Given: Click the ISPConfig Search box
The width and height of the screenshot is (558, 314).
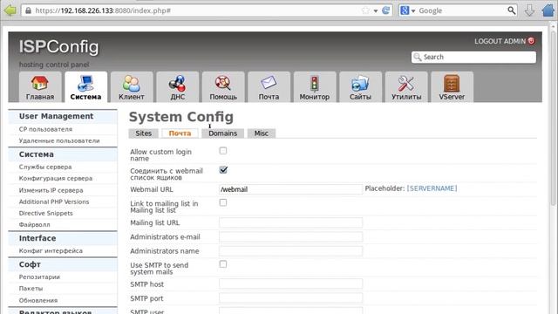Looking at the screenshot, I should click(473, 57).
